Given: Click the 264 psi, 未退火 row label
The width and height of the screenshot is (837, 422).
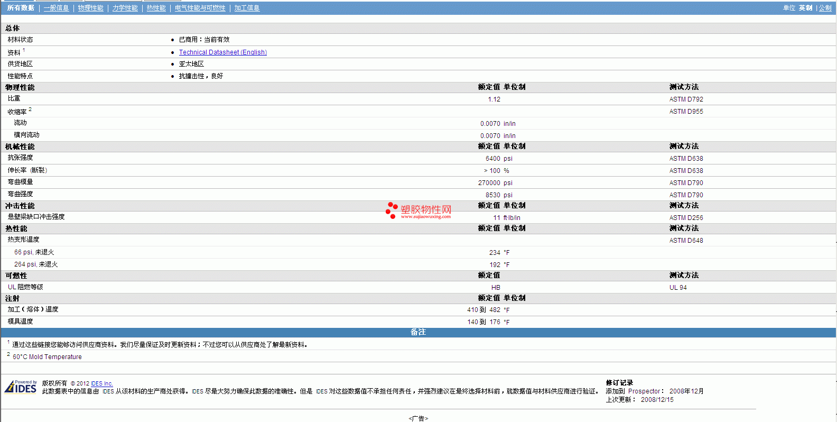Looking at the screenshot, I should pos(36,264).
